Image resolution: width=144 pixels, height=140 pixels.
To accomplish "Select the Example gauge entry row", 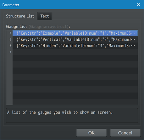I will click(x=75, y=33).
